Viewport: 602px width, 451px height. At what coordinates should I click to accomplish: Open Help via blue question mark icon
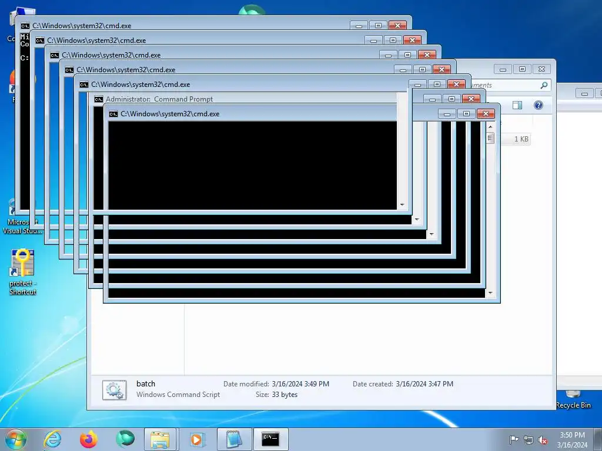(539, 105)
